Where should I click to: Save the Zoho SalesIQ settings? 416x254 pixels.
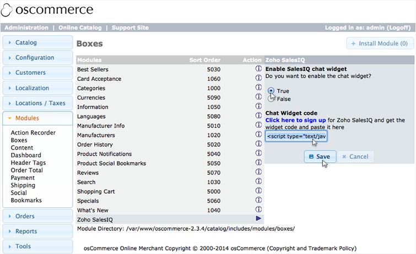pyautogui.click(x=320, y=157)
